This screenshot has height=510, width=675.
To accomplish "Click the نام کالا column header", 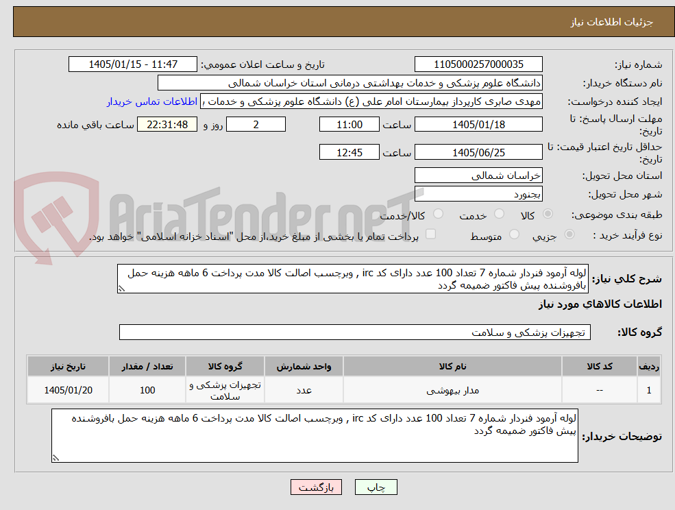I will tap(452, 366).
